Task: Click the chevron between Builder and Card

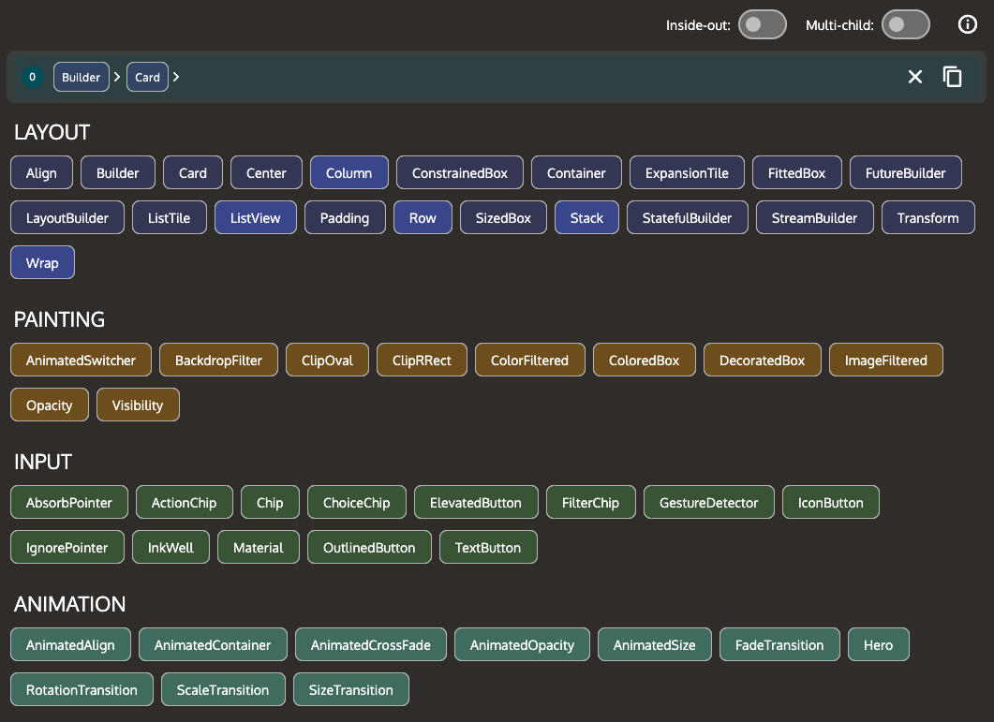Action: (x=117, y=77)
